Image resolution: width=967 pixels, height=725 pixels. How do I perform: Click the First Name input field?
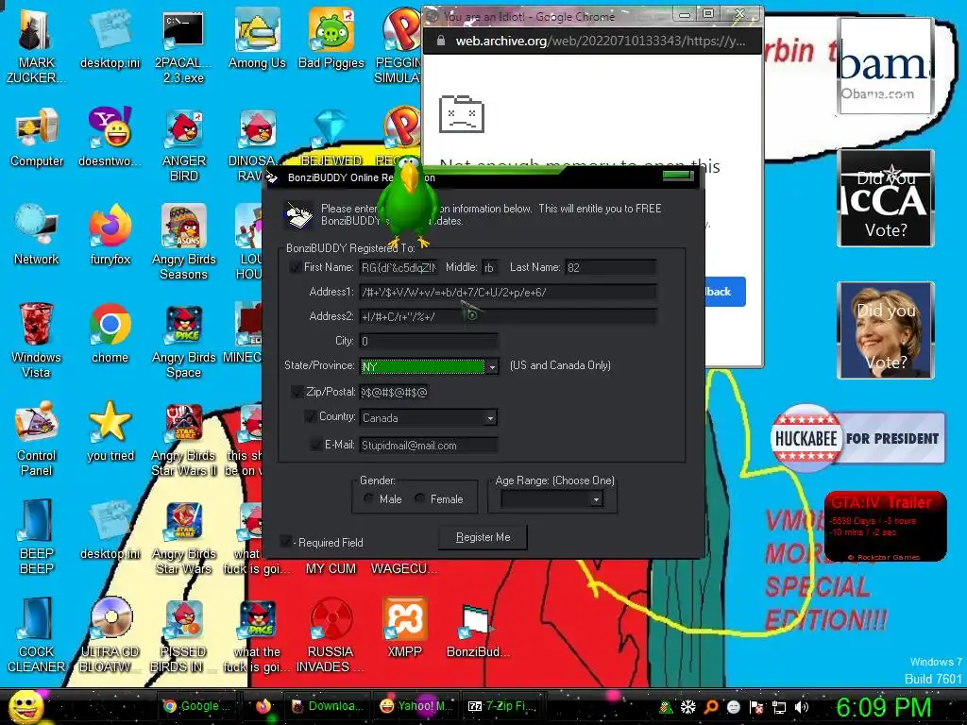coord(399,267)
